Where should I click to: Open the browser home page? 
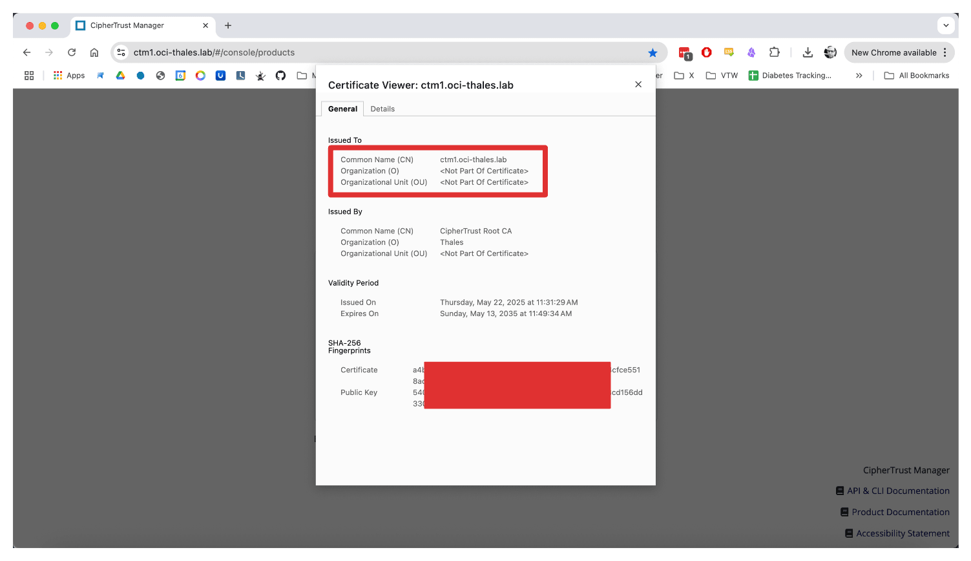point(94,52)
